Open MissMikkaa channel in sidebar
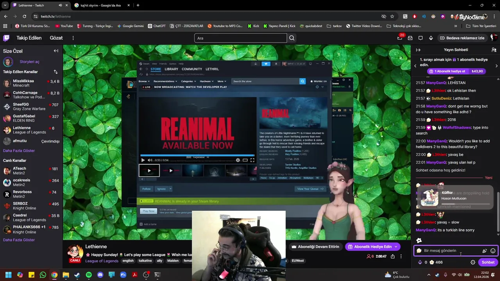The height and width of the screenshot is (281, 500). 31,83
